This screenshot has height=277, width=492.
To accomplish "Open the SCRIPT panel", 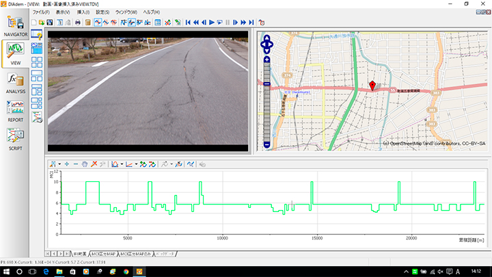I will (x=15, y=140).
